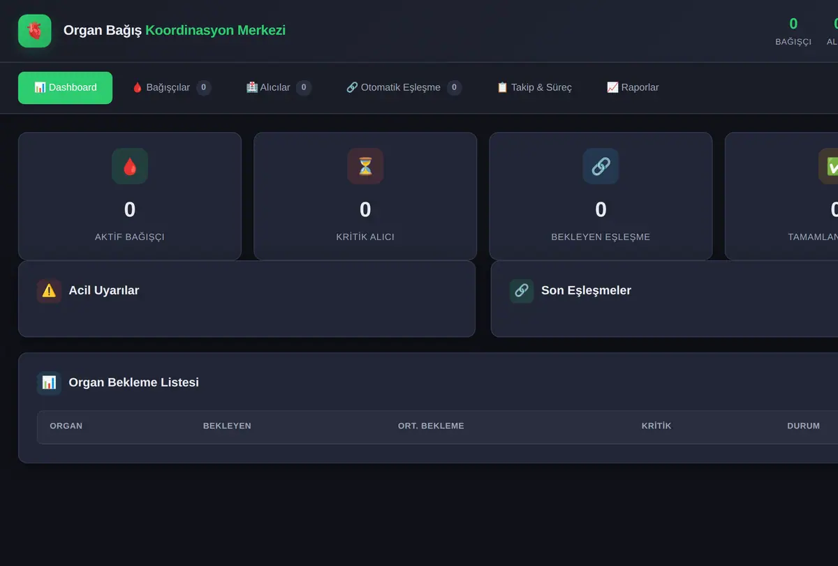This screenshot has height=566, width=838.
Task: Click the heart organ logo icon
Action: 35,31
